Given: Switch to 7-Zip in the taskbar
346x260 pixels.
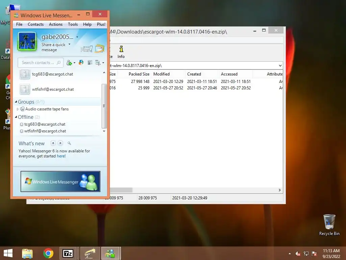Looking at the screenshot, I should tap(68, 253).
